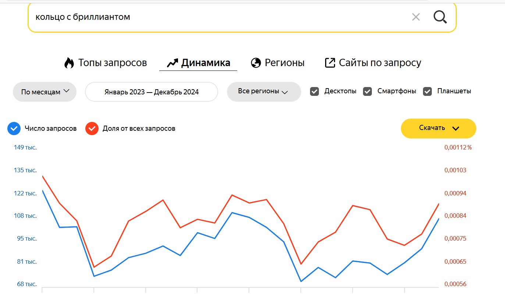505x296 pixels.
Task: Click the 108 тыс. axis label
Action: tap(25, 216)
